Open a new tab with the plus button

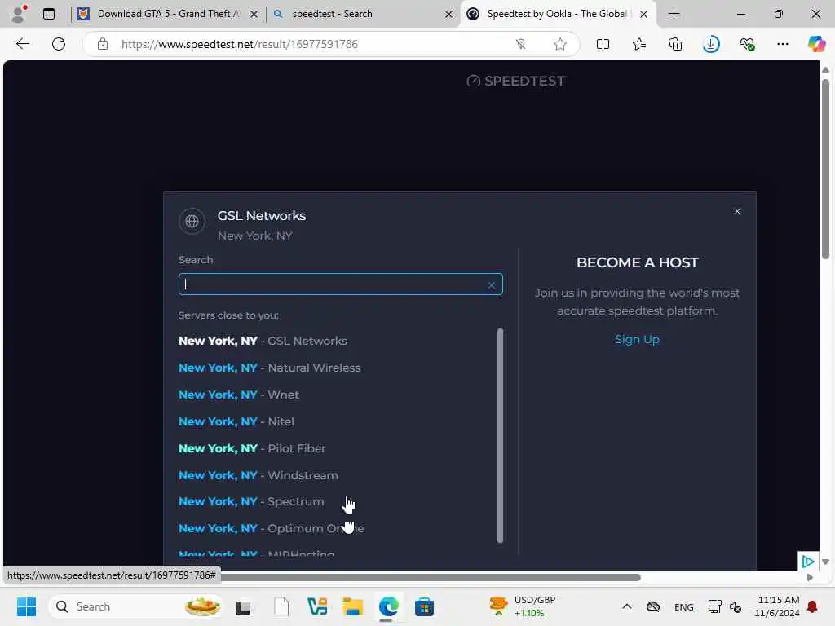pos(674,14)
